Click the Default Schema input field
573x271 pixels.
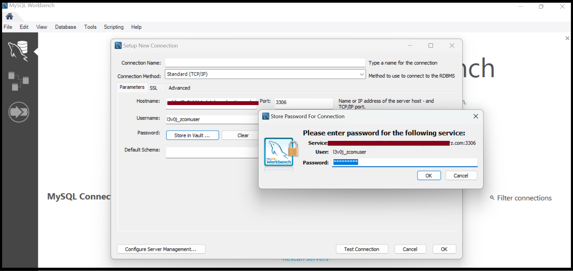[x=212, y=153]
